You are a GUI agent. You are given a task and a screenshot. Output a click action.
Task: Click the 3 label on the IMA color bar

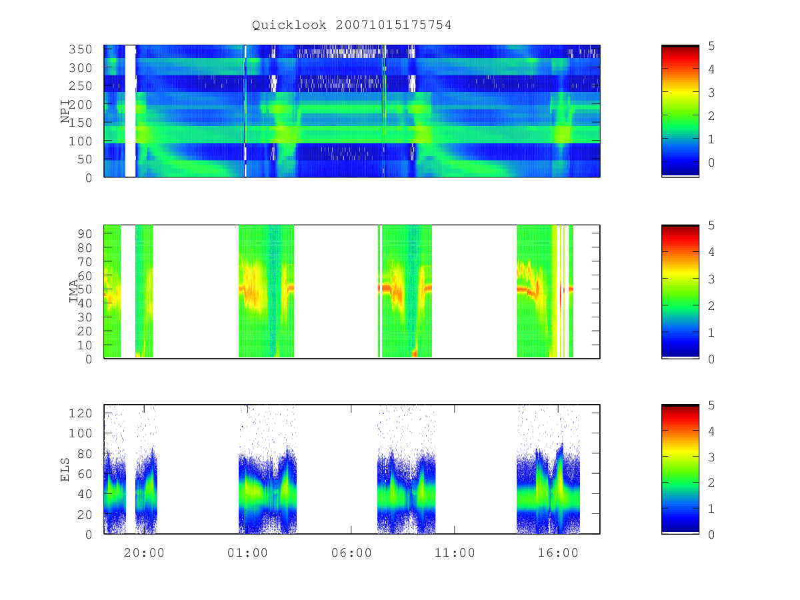[x=712, y=279]
